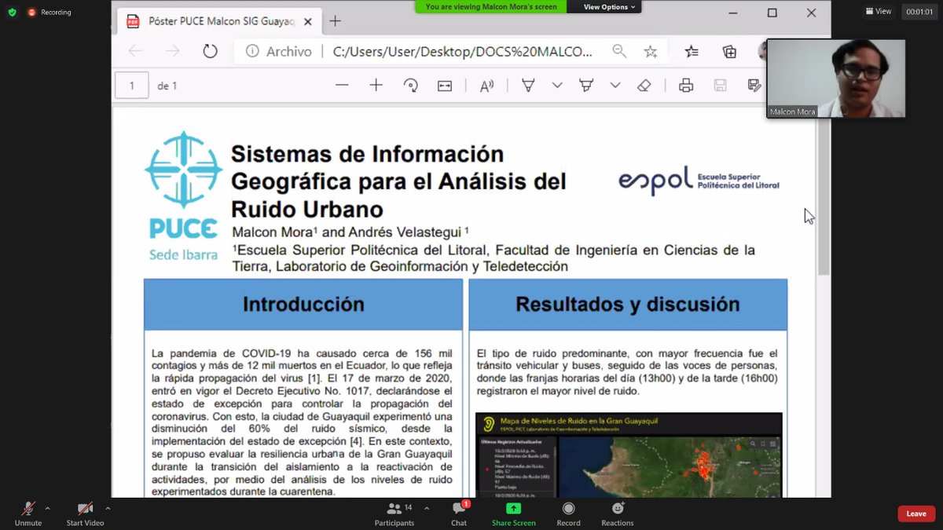Click the site information icon by Archivo
This screenshot has width=943, height=530.
pyautogui.click(x=252, y=51)
